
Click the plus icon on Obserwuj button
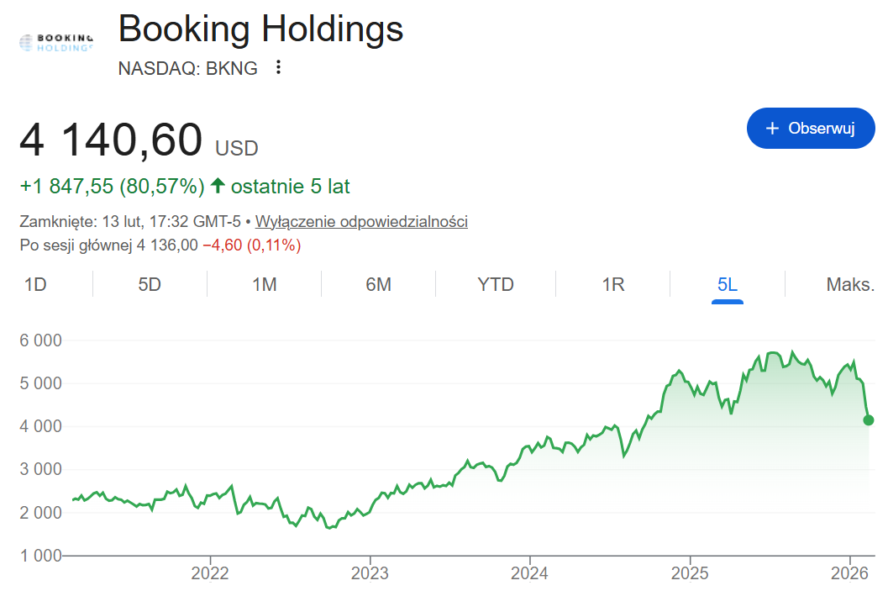pyautogui.click(x=772, y=129)
